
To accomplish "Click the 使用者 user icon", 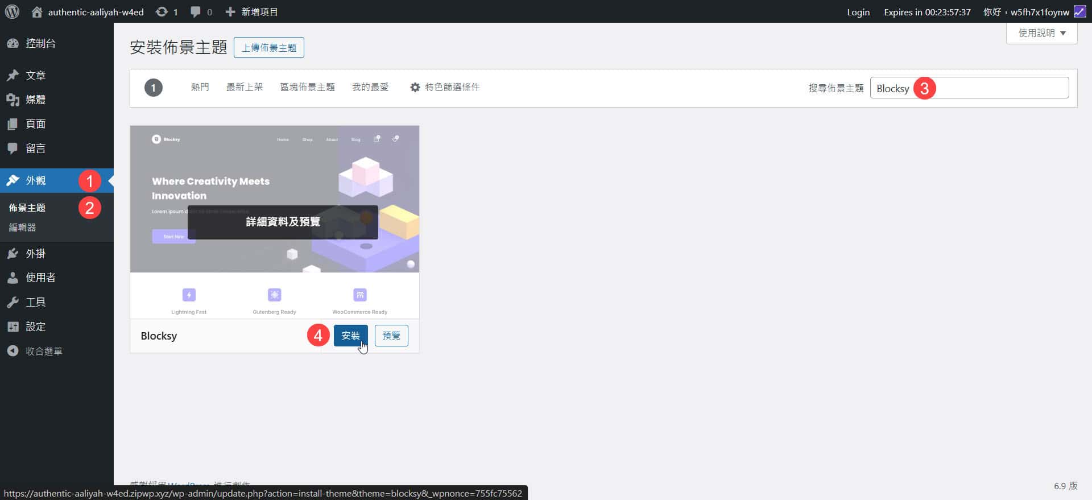I will (13, 278).
